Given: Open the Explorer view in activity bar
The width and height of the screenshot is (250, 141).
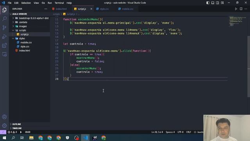Looking at the screenshot, I should tap(4, 10).
